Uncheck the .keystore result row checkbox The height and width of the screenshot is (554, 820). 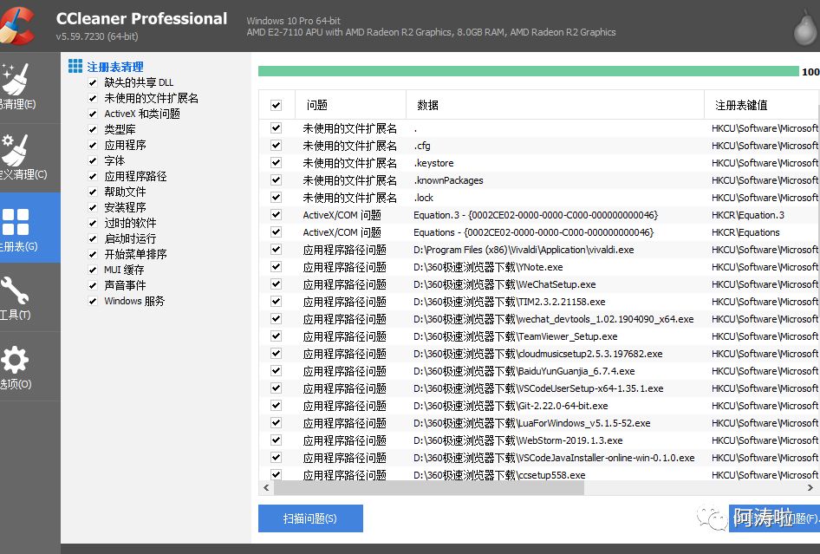tap(277, 163)
